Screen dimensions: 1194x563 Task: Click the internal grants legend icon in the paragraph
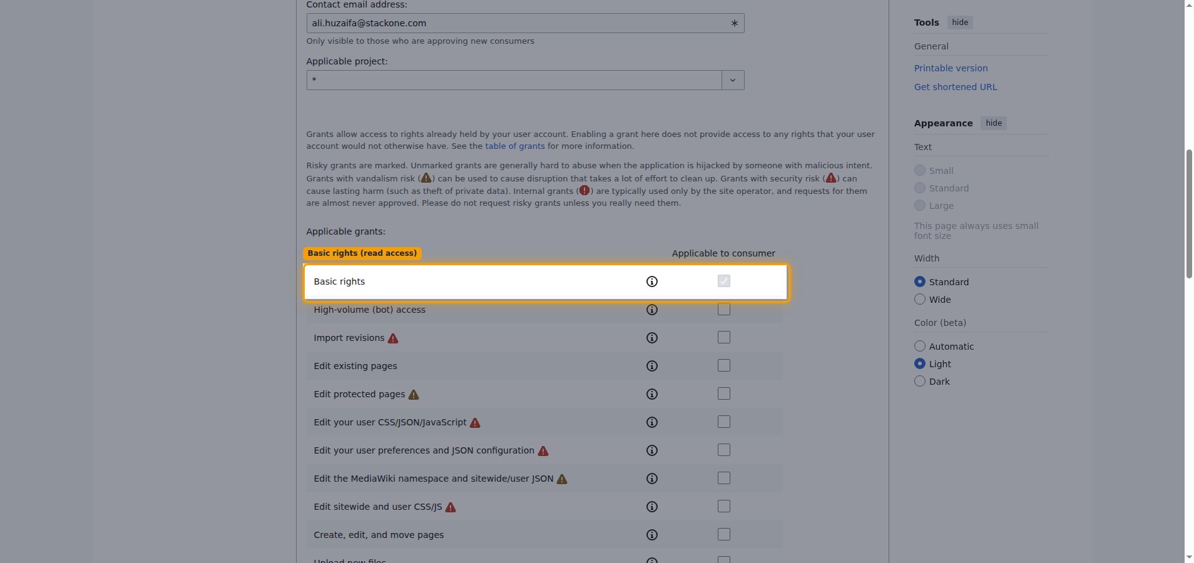click(584, 190)
